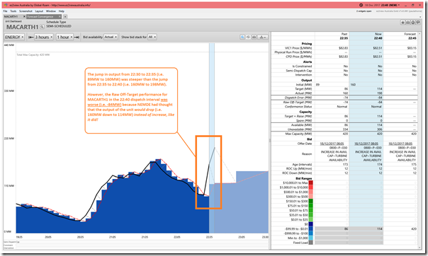Click the chart camera snapshot icon
The image size is (428, 256).
coord(254,37)
